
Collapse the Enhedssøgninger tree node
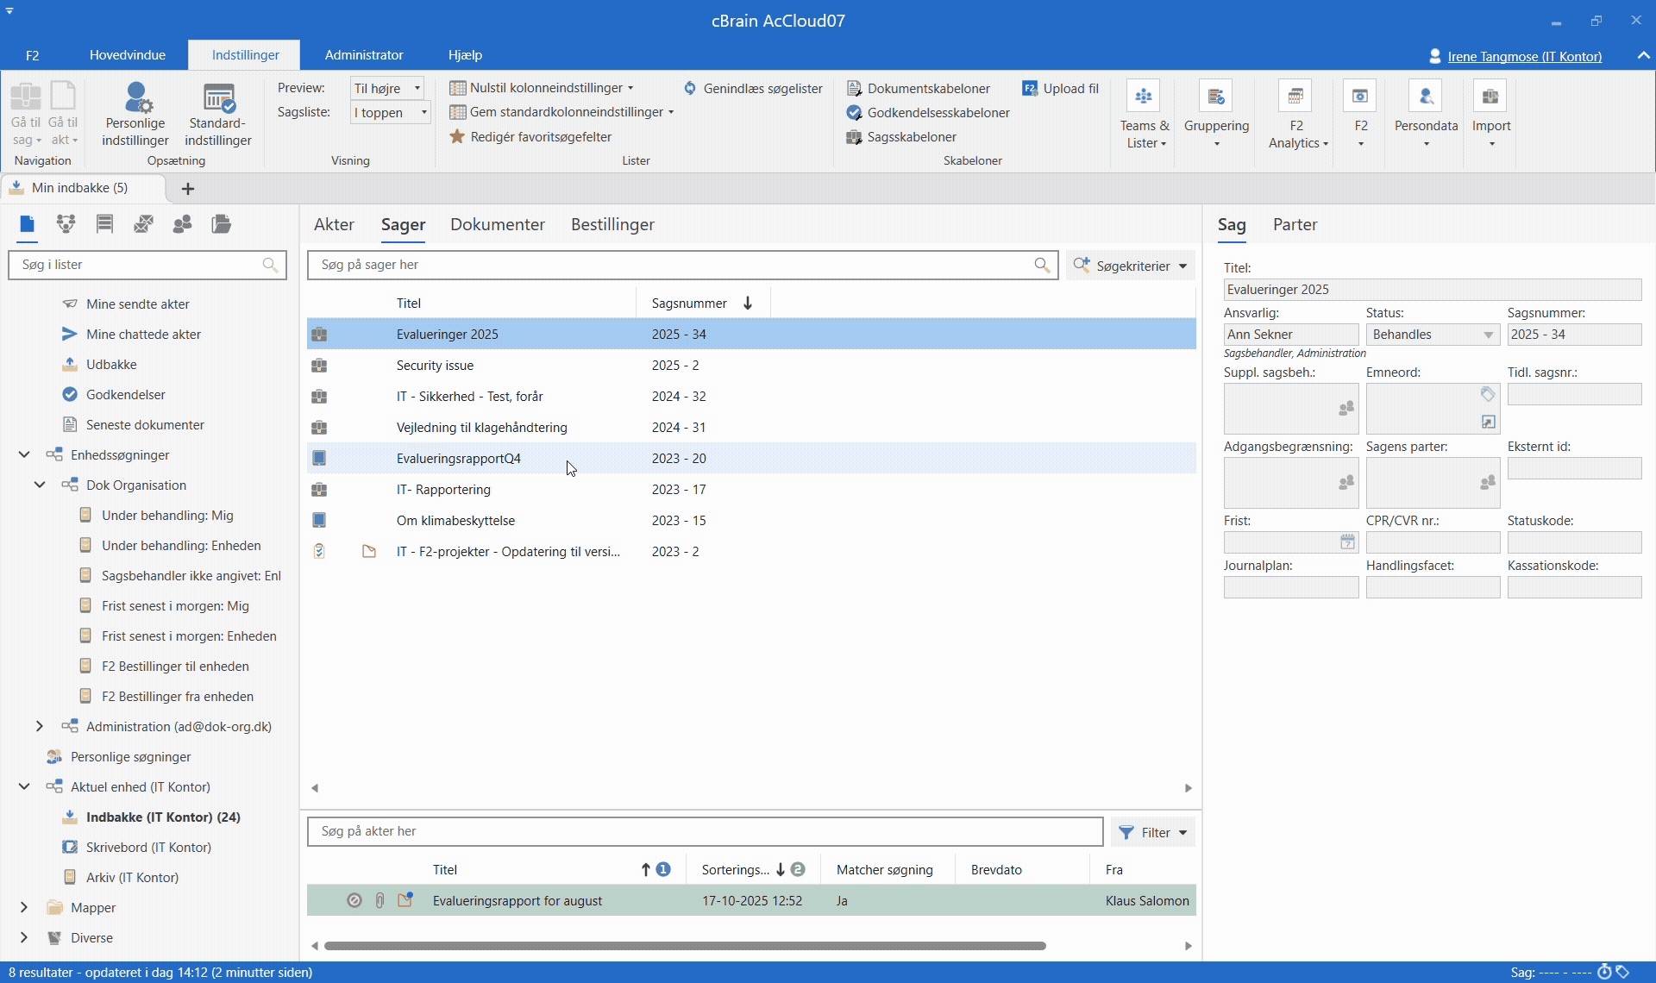click(24, 455)
